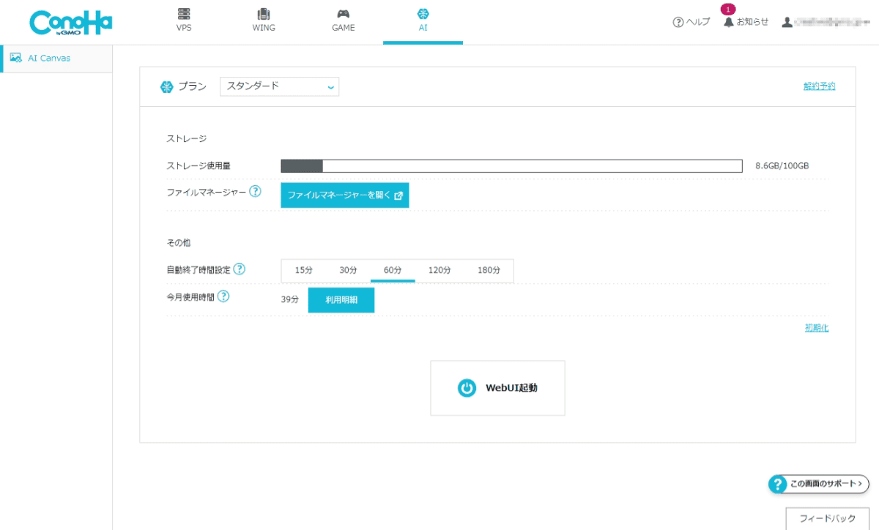
Task: Click the 解約予約 link
Action: [x=819, y=86]
